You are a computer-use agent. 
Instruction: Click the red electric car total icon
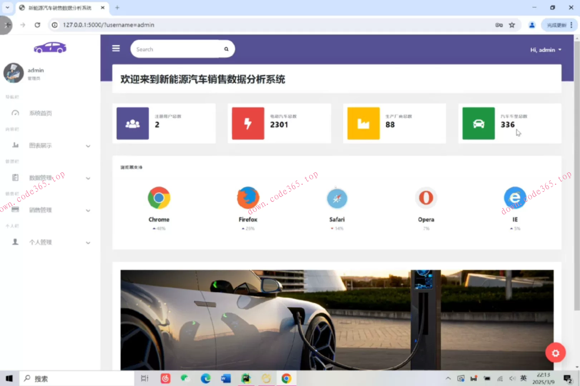click(248, 124)
